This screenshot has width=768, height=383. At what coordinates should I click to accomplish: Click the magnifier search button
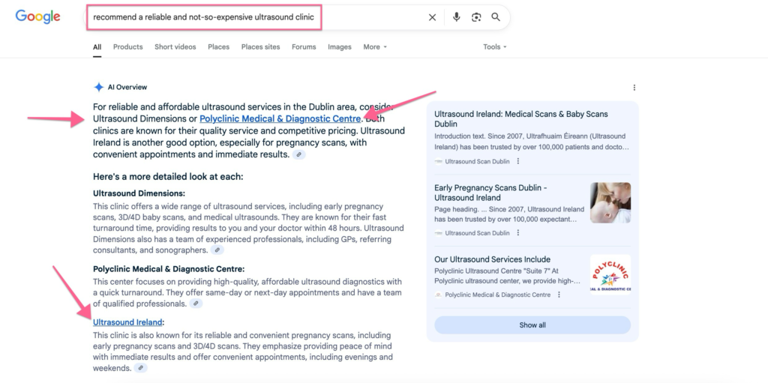496,17
